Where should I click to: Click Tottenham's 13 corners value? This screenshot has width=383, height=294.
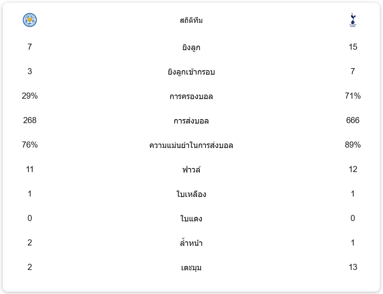[x=353, y=267]
